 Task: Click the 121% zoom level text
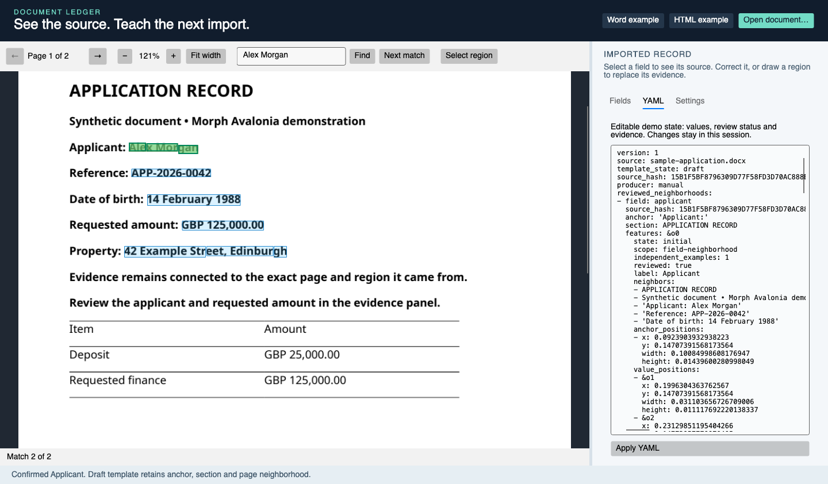point(149,56)
